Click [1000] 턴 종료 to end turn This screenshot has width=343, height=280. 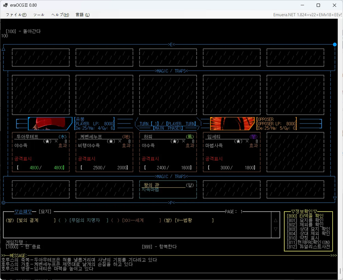click(23, 247)
